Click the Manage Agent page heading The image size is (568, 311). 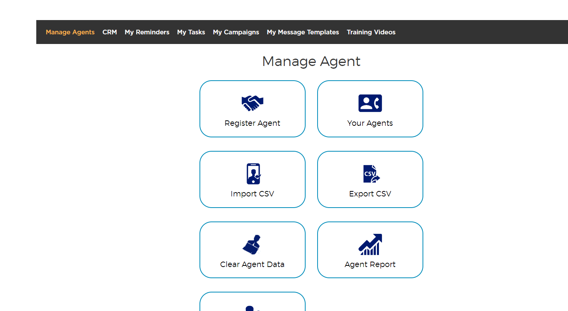(x=311, y=61)
